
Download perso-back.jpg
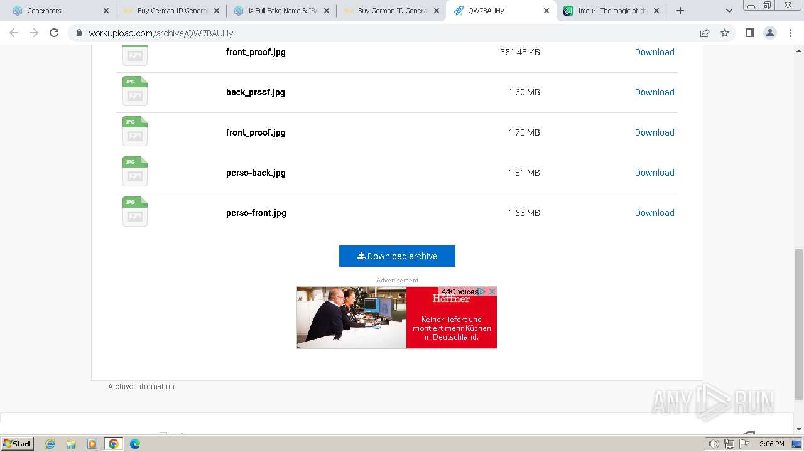click(655, 173)
